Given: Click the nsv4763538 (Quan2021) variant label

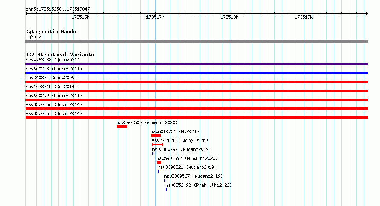Looking at the screenshot, I should [53, 60].
